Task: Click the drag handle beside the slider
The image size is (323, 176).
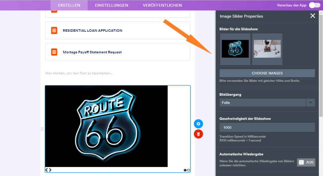Action: pos(42,129)
